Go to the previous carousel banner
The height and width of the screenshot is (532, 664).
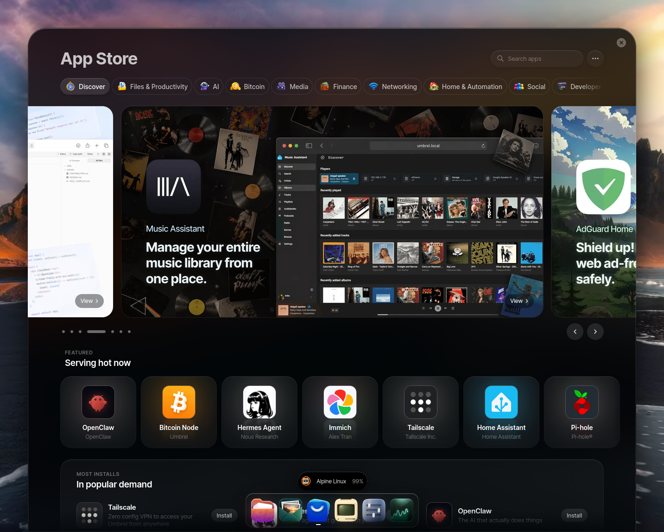(x=575, y=332)
